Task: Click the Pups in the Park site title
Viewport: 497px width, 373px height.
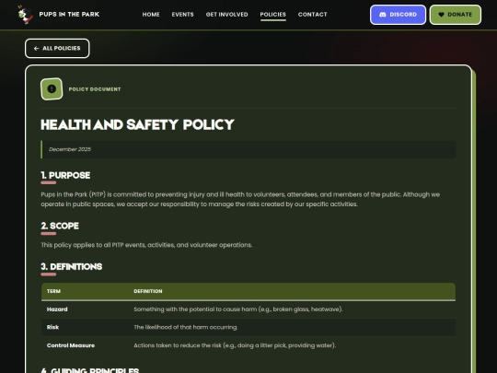Action: click(69, 15)
